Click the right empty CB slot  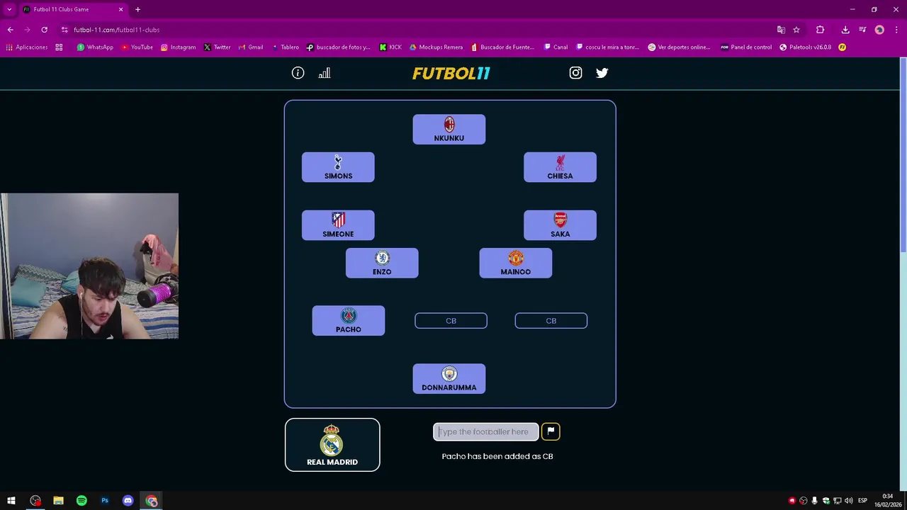point(551,321)
